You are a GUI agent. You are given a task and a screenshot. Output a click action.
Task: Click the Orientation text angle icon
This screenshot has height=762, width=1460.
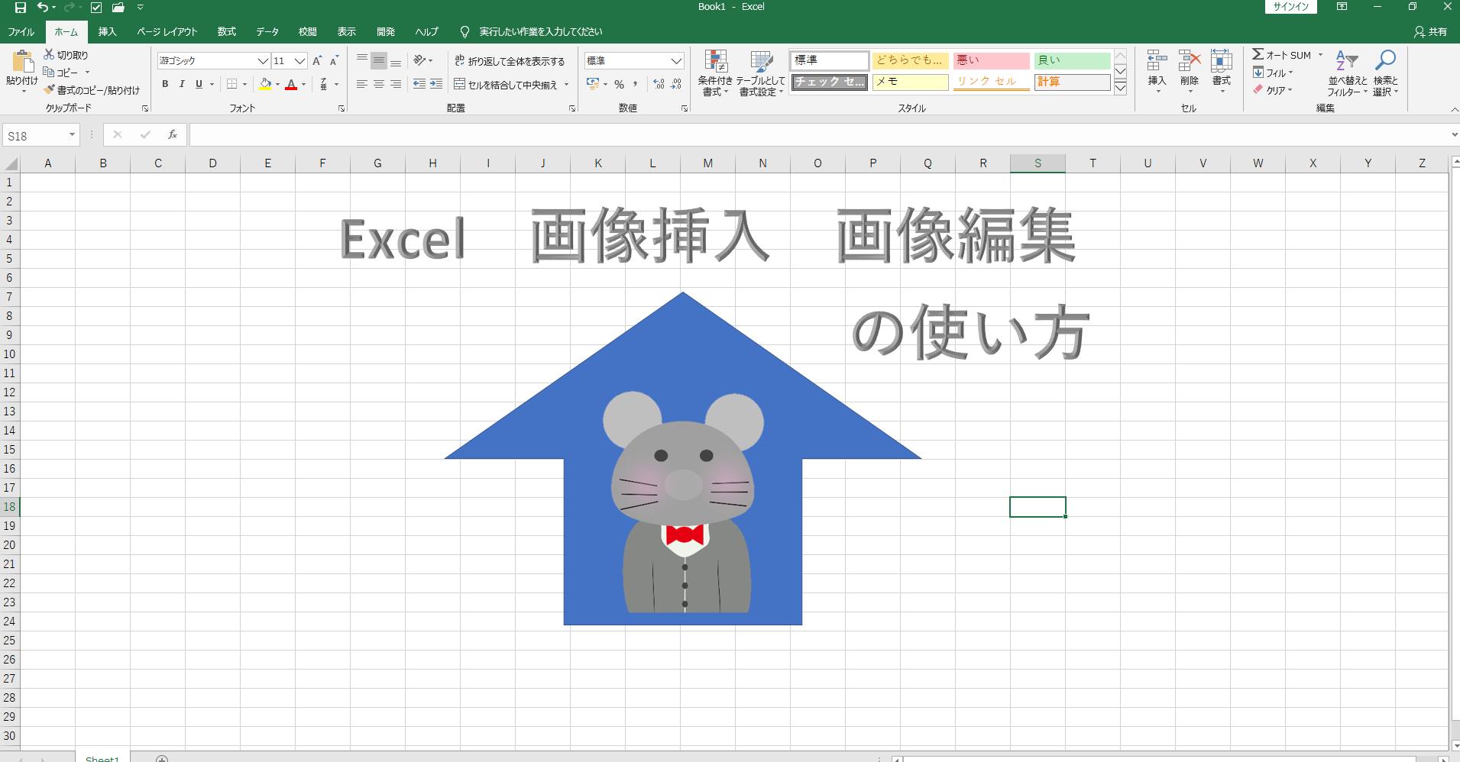(419, 60)
